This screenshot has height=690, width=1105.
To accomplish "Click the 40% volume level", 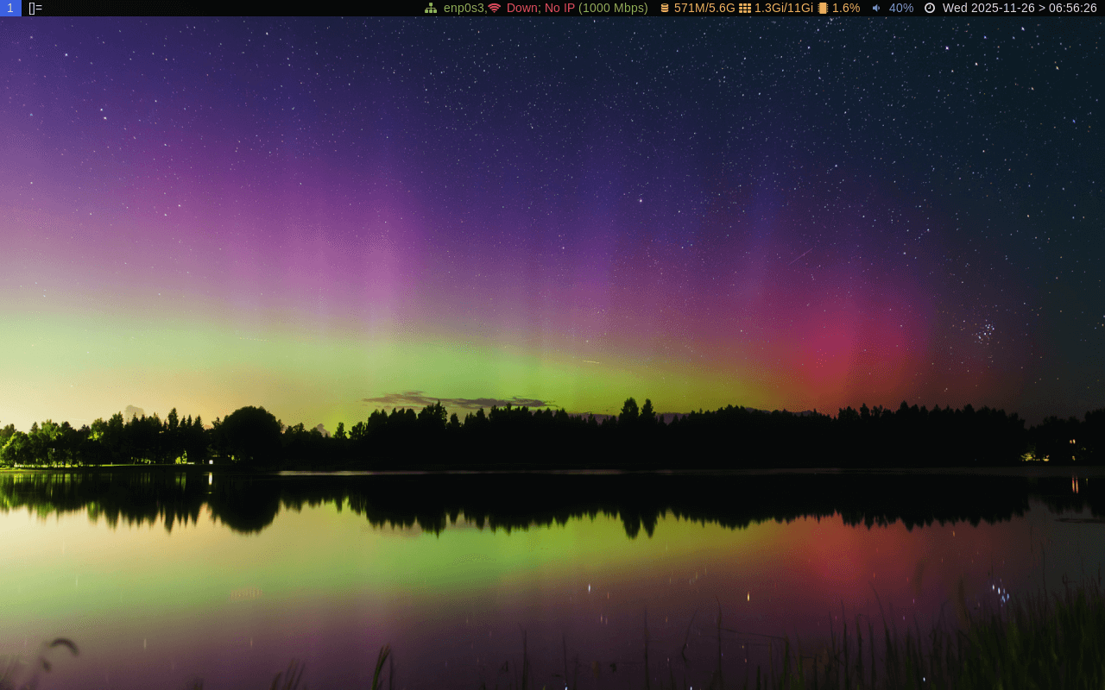I will [901, 8].
